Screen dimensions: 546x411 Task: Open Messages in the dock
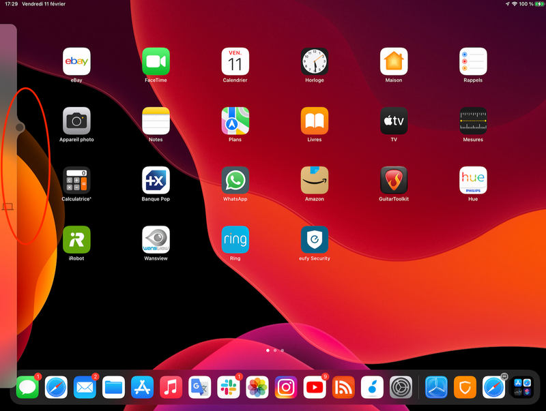point(27,387)
